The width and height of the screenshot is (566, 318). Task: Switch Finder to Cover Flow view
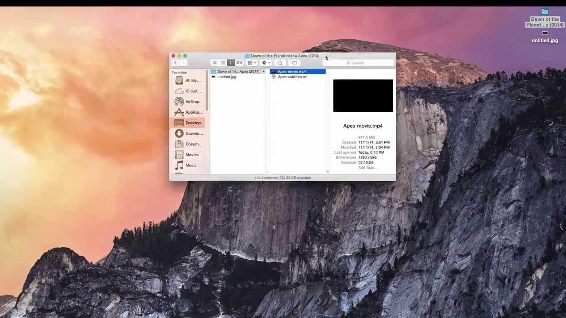pyautogui.click(x=239, y=63)
